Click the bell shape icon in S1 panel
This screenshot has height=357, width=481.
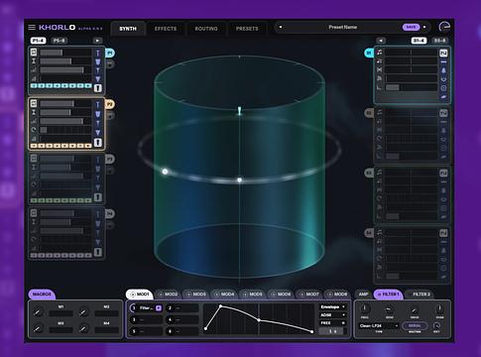pos(443,70)
